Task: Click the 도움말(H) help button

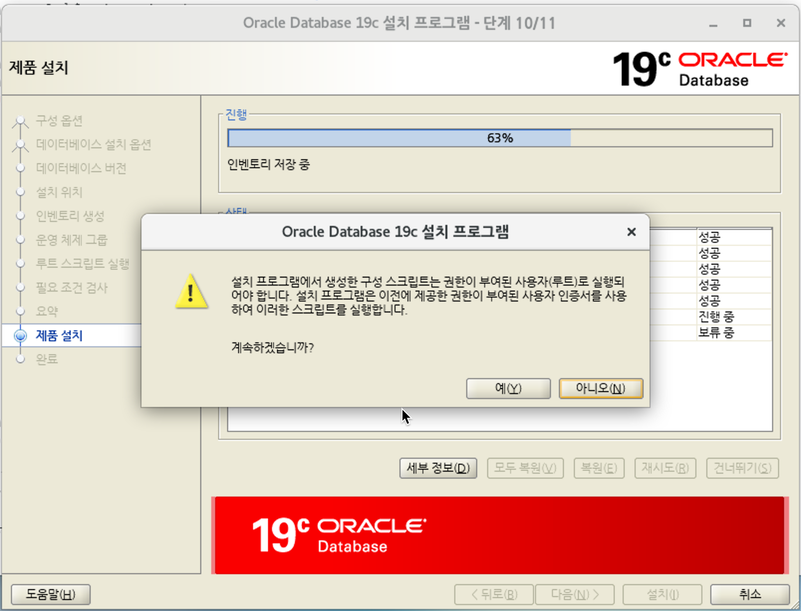Action: point(50,594)
